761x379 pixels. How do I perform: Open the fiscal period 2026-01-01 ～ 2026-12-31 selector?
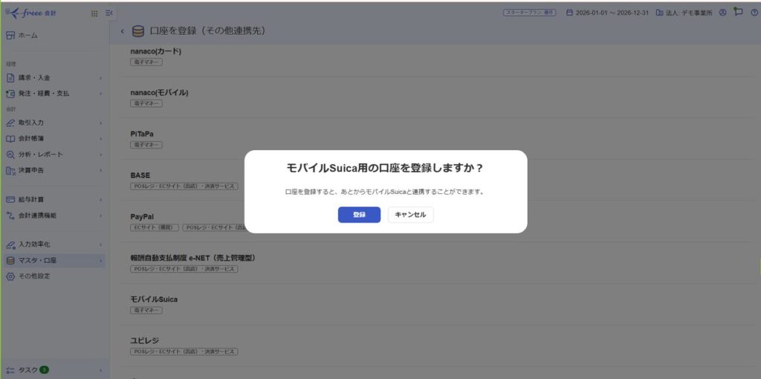(x=608, y=13)
